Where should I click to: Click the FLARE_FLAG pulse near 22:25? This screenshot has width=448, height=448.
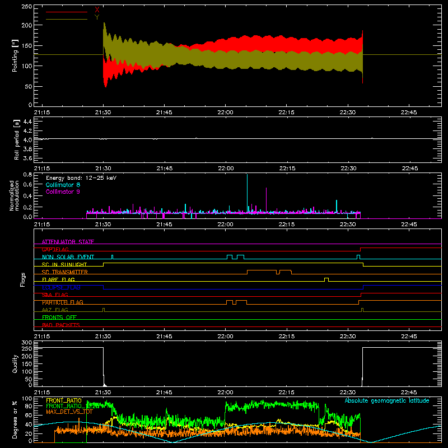(x=326, y=279)
